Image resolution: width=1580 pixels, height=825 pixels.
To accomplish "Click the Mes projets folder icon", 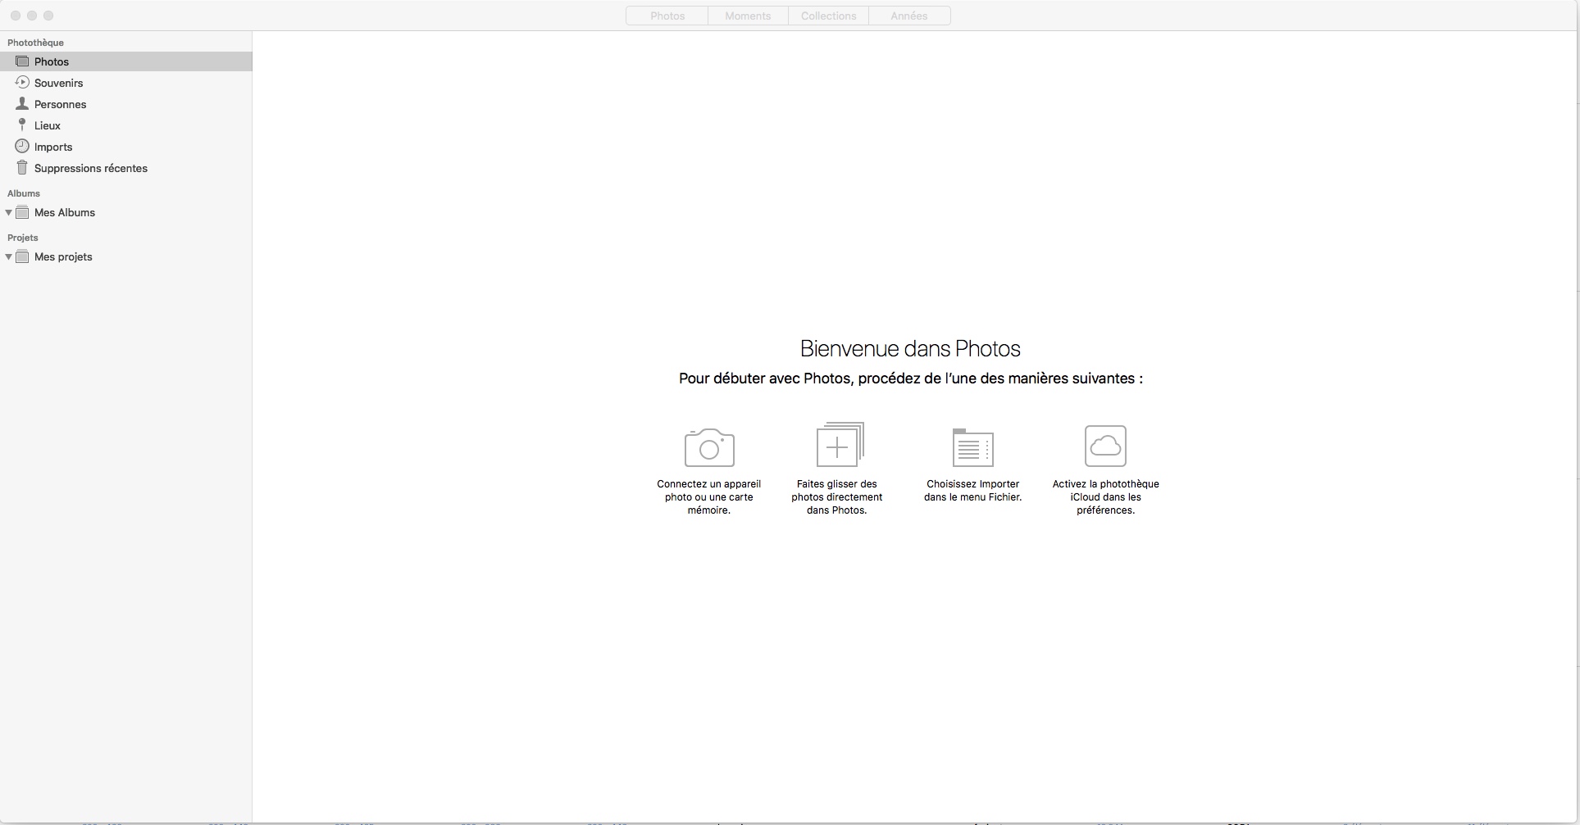I will [22, 256].
